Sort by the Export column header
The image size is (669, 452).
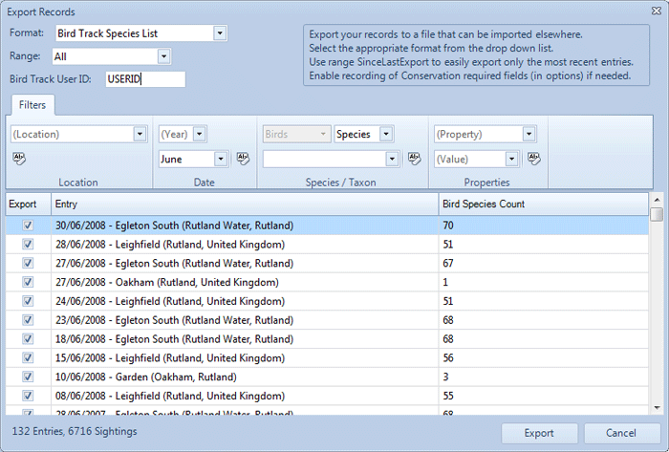coord(28,204)
